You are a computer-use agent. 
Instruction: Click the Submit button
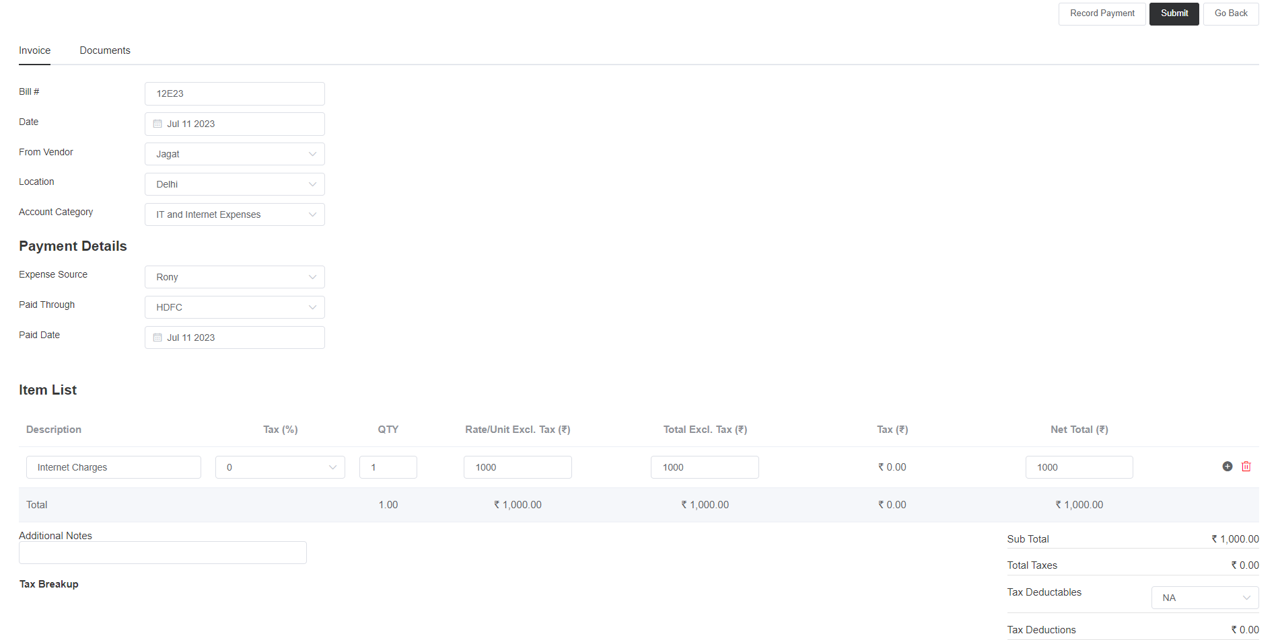pyautogui.click(x=1174, y=13)
